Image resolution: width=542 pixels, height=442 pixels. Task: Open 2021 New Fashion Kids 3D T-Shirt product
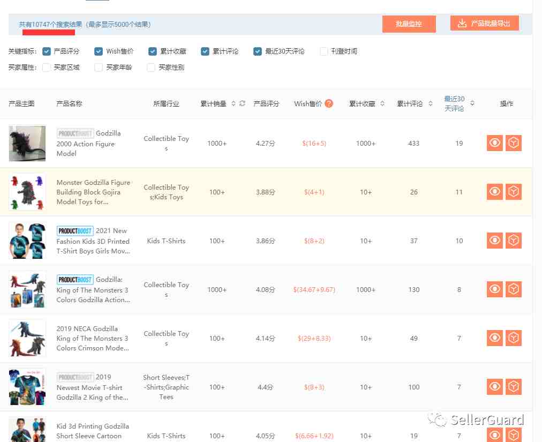[93, 241]
